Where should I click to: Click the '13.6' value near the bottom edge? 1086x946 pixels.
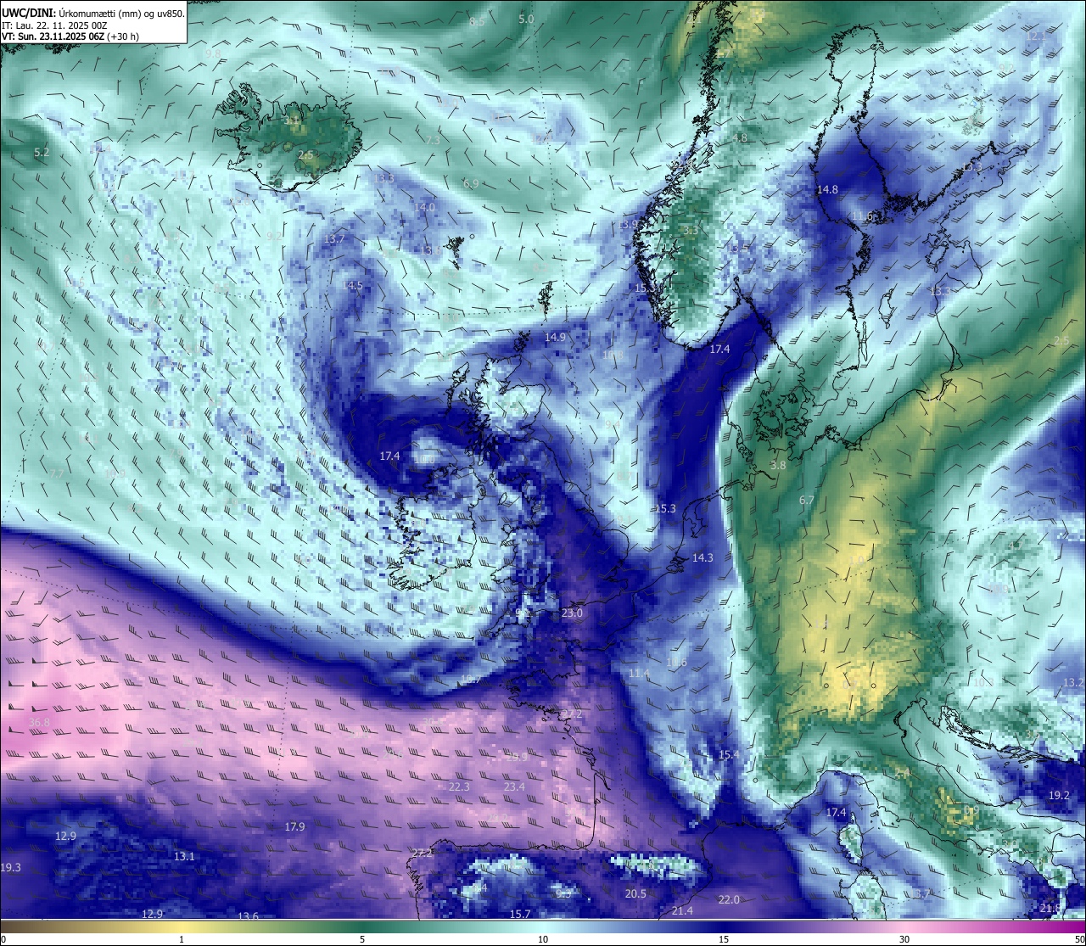248,916
